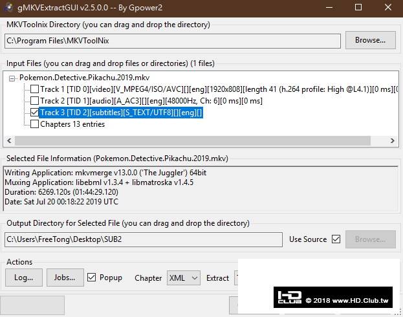
Task: Click the MKVToolnix directory path field
Action: coord(173,41)
